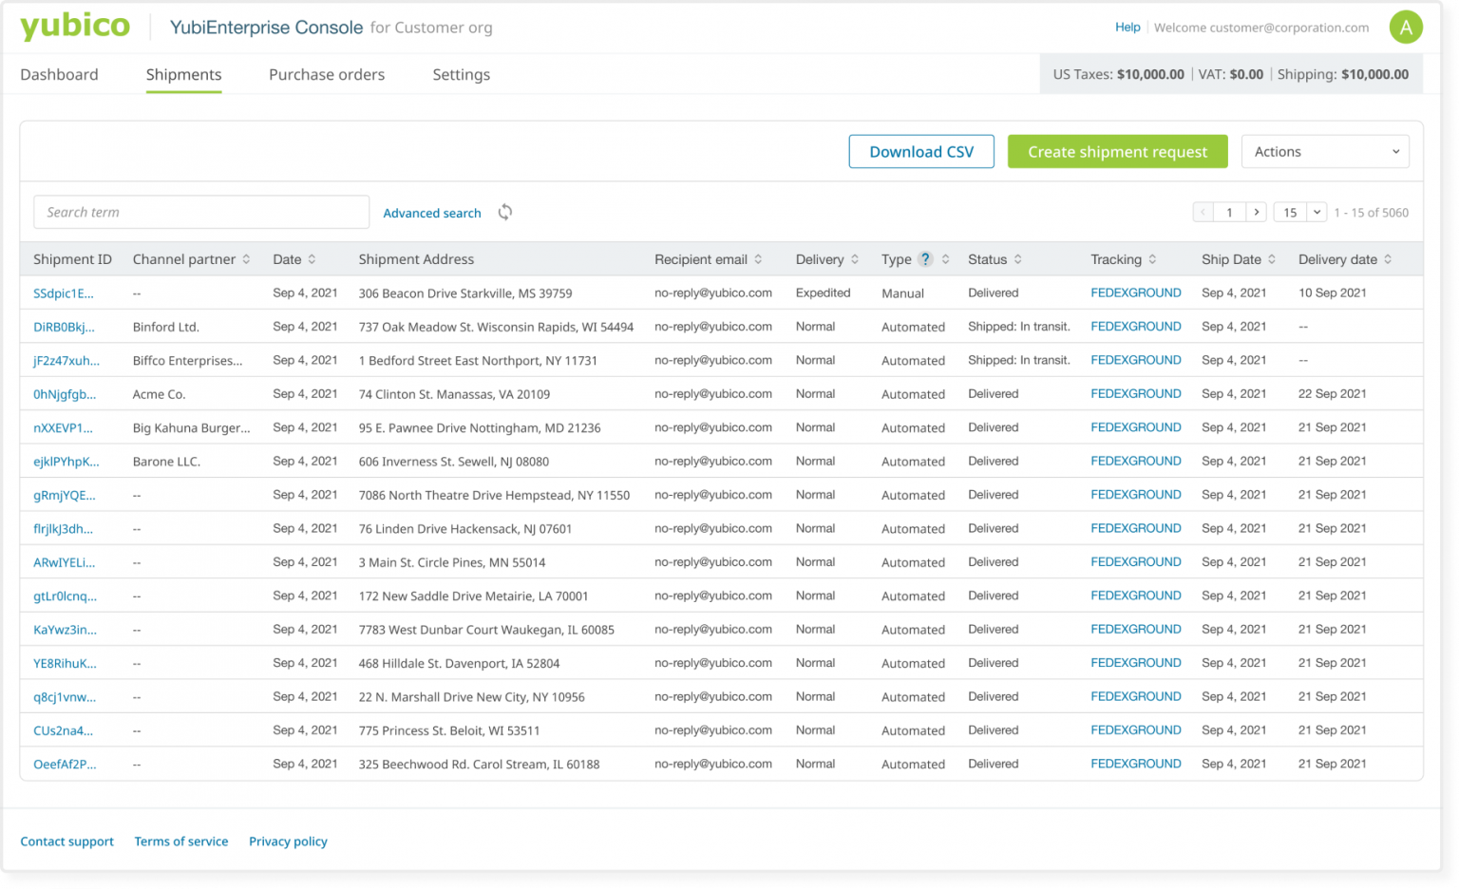Sort by Delivery date column
The width and height of the screenshot is (1459, 889).
coord(1389,258)
